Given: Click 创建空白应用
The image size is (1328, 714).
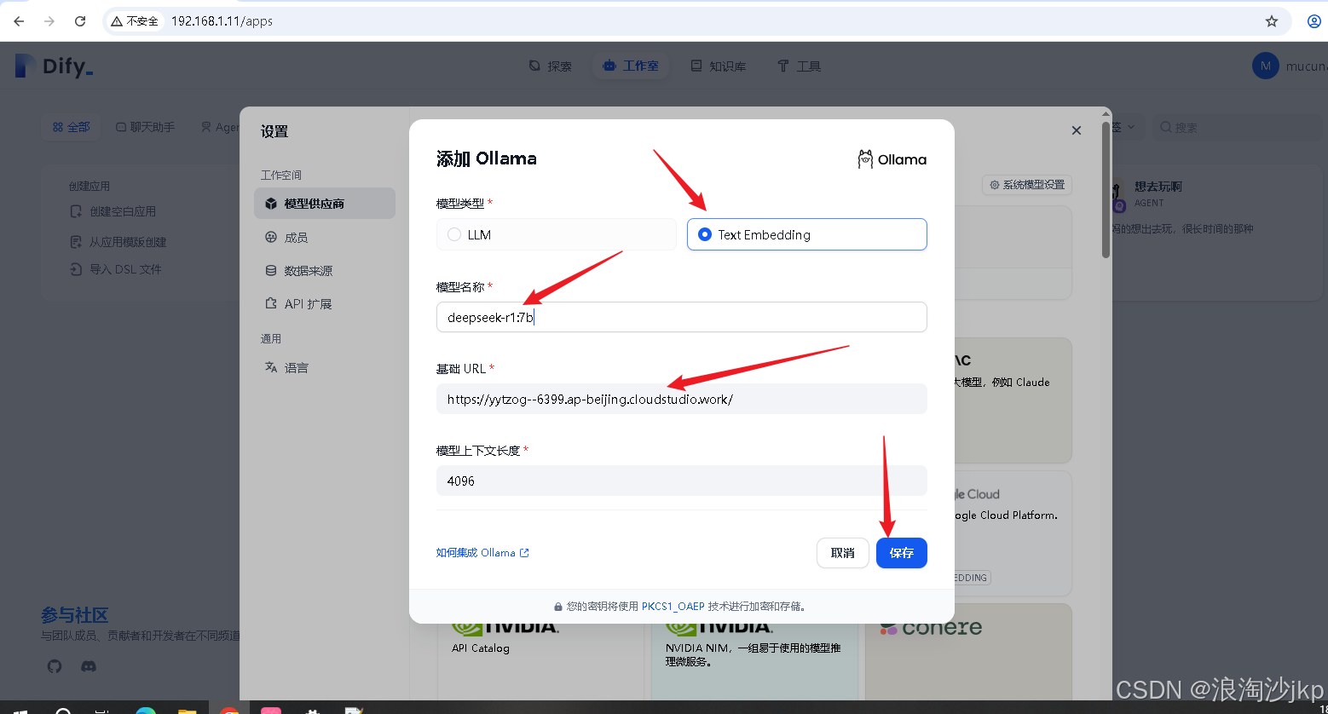Looking at the screenshot, I should (x=113, y=211).
